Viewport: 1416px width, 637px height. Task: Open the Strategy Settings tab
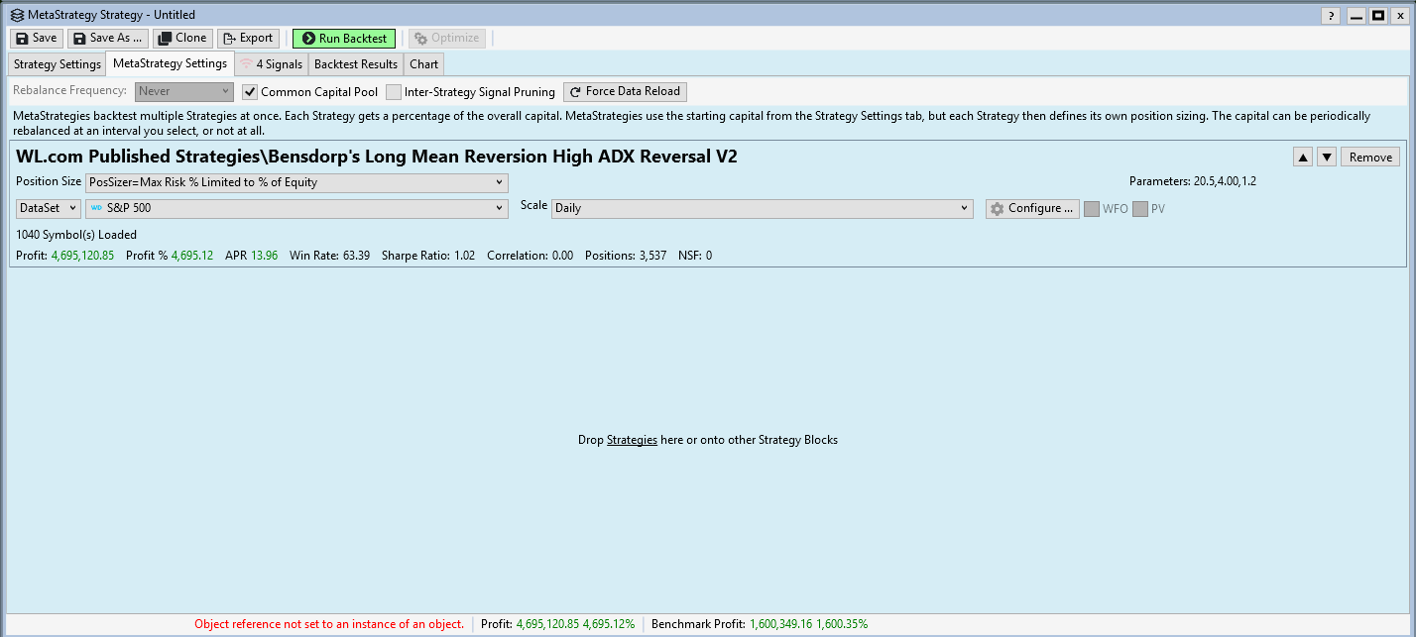pos(58,64)
